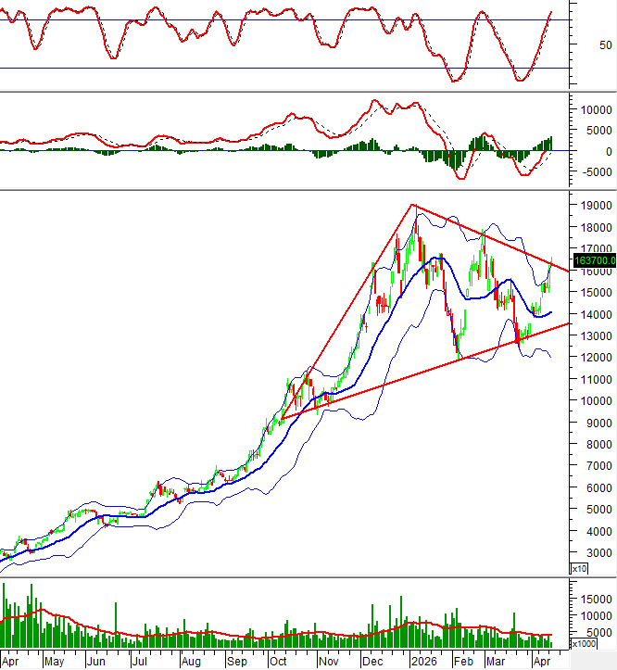Click the 14000 label on price axis
The height and width of the screenshot is (670, 617).
pyautogui.click(x=593, y=314)
